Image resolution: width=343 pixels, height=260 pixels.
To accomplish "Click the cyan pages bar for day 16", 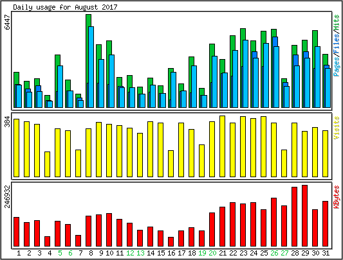I will coord(174,90).
